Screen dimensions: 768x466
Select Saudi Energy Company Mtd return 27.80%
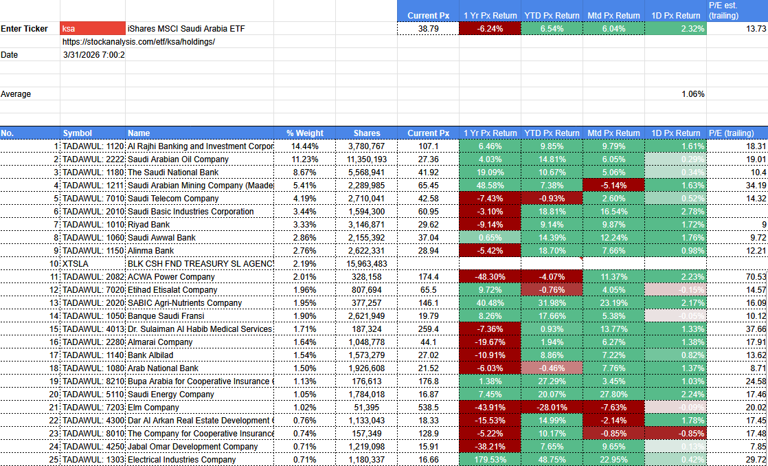pos(613,395)
